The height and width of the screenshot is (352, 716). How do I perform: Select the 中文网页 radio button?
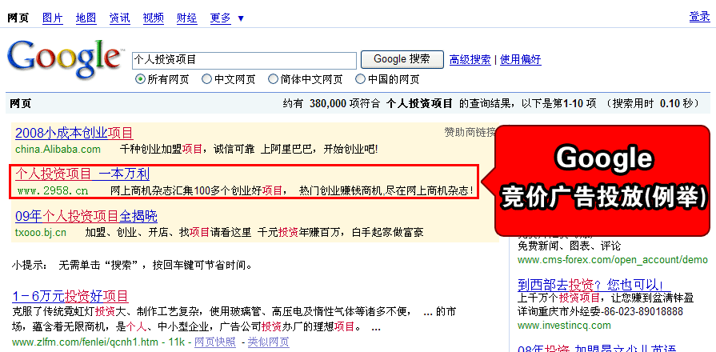(207, 79)
